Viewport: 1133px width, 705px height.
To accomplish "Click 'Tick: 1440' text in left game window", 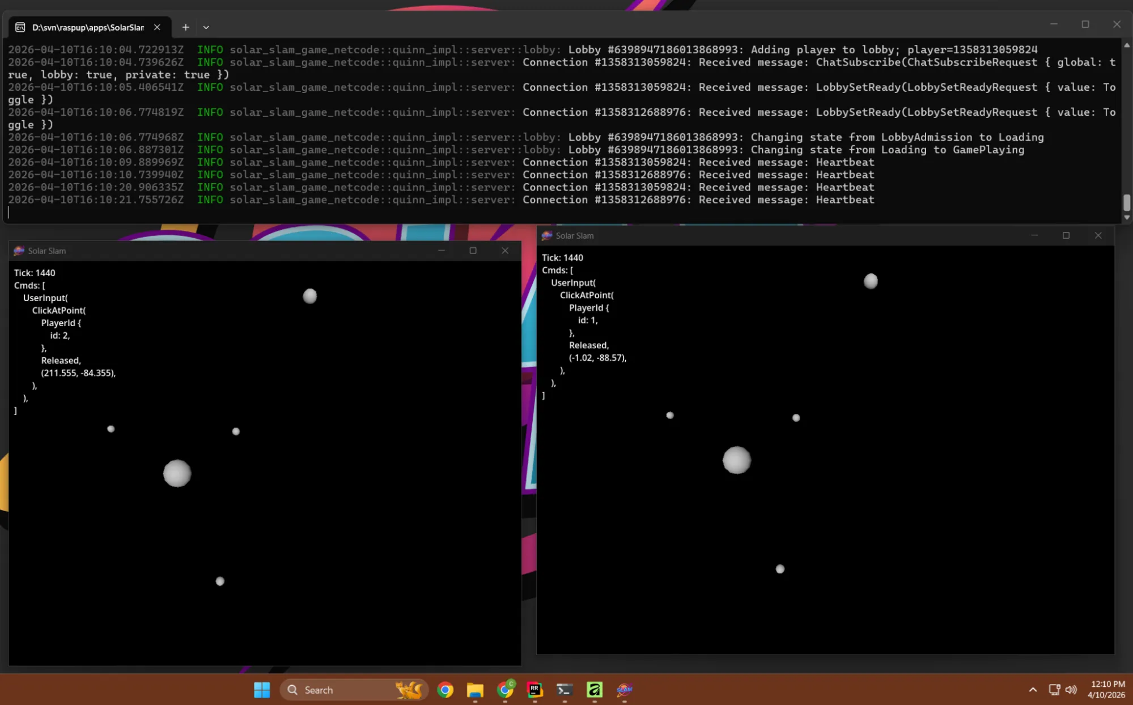I will pyautogui.click(x=35, y=273).
